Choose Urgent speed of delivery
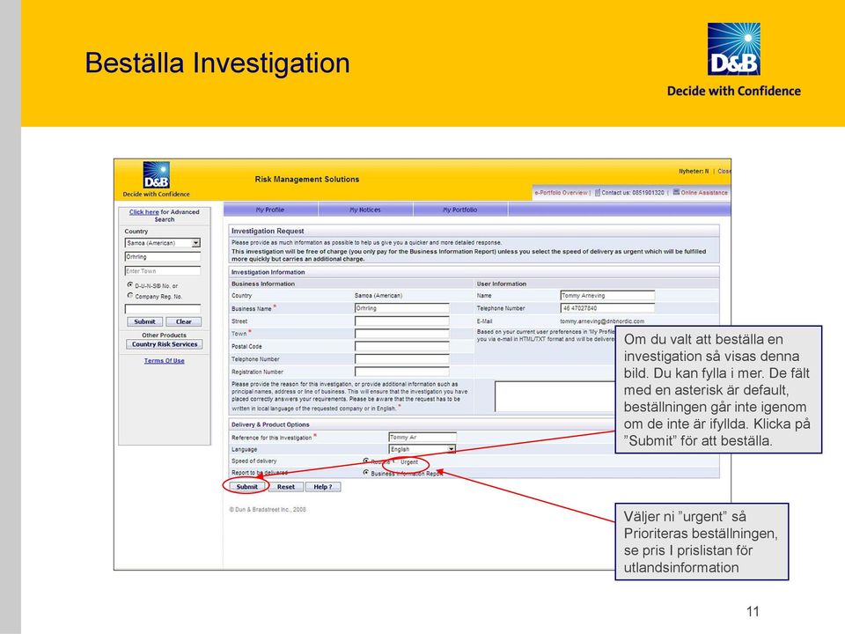This screenshot has height=634, width=845. pyautogui.click(x=394, y=461)
